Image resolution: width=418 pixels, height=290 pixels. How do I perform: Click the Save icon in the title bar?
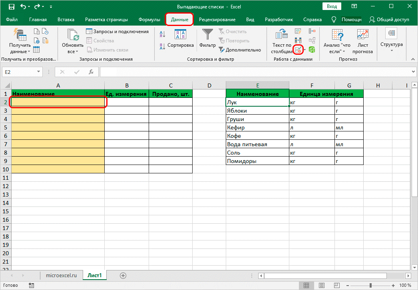12,7
